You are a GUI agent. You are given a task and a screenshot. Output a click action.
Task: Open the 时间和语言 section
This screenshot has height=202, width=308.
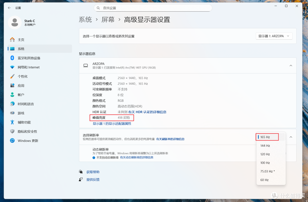(x=40, y=104)
